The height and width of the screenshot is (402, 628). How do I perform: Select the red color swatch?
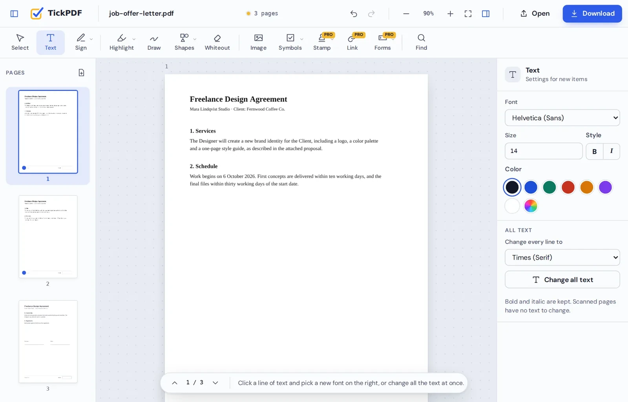coord(568,187)
